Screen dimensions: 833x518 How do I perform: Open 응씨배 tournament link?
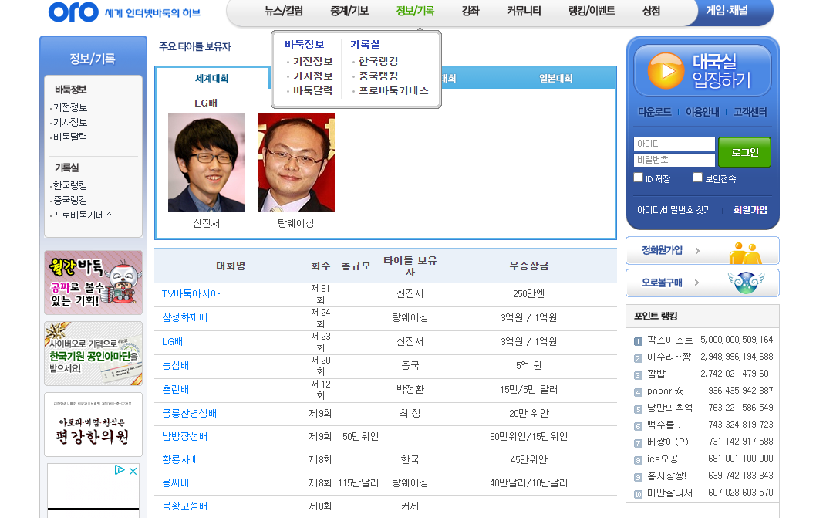tap(175, 483)
